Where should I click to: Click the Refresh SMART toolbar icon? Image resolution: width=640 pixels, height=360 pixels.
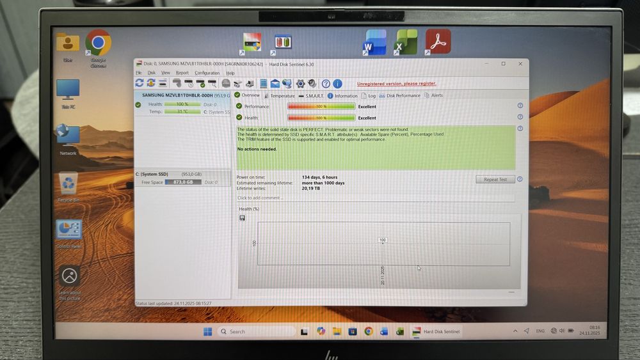[x=139, y=83]
